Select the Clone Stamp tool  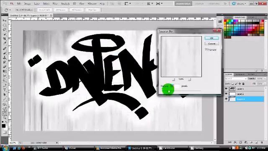(x=5, y=57)
